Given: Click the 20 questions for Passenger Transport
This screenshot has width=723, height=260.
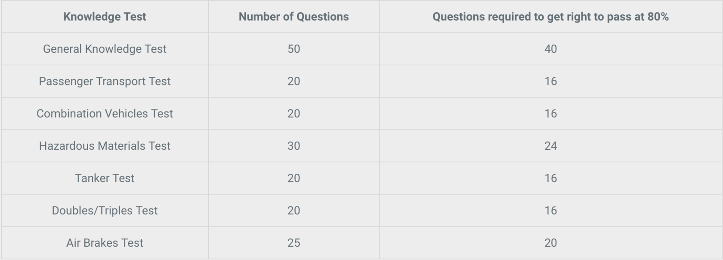Looking at the screenshot, I should tap(294, 81).
